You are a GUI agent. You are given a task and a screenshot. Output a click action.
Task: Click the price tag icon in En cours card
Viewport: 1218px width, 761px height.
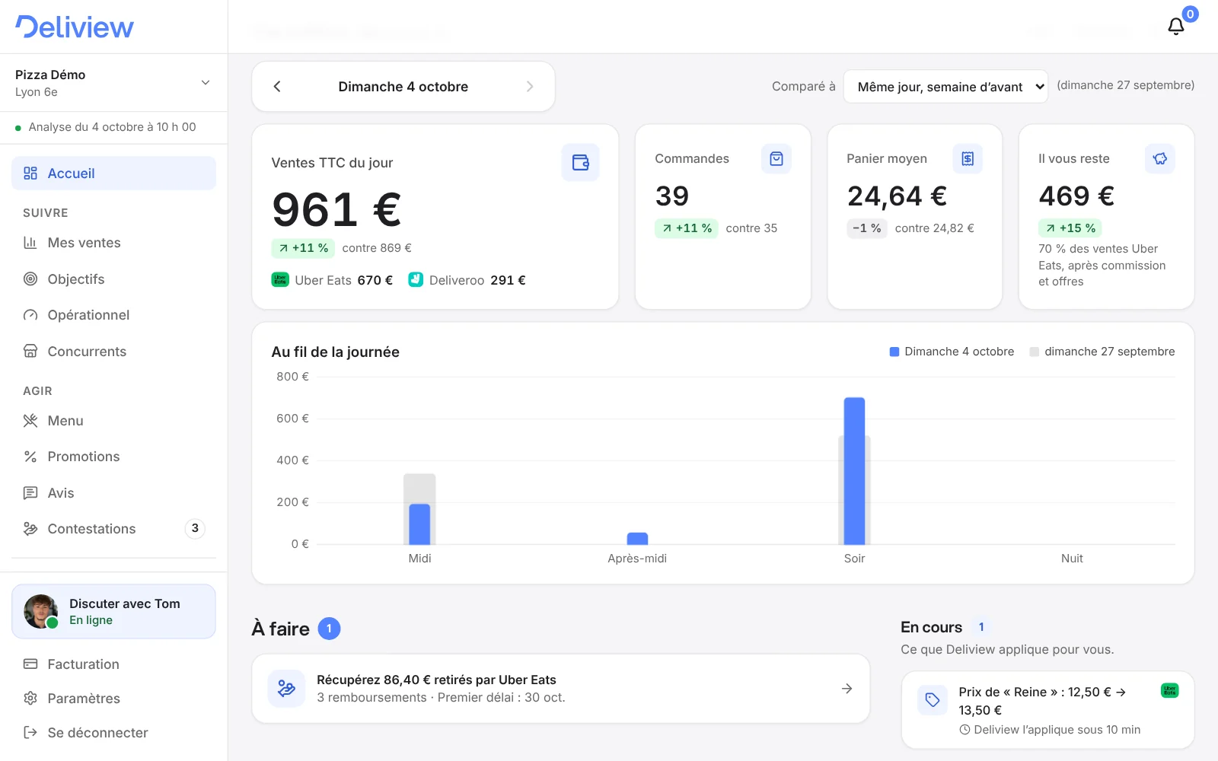pyautogui.click(x=933, y=699)
